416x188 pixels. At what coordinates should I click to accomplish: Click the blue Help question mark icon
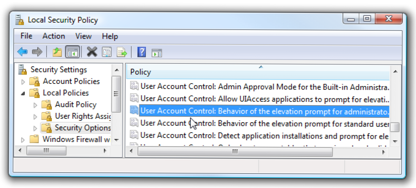(x=142, y=52)
